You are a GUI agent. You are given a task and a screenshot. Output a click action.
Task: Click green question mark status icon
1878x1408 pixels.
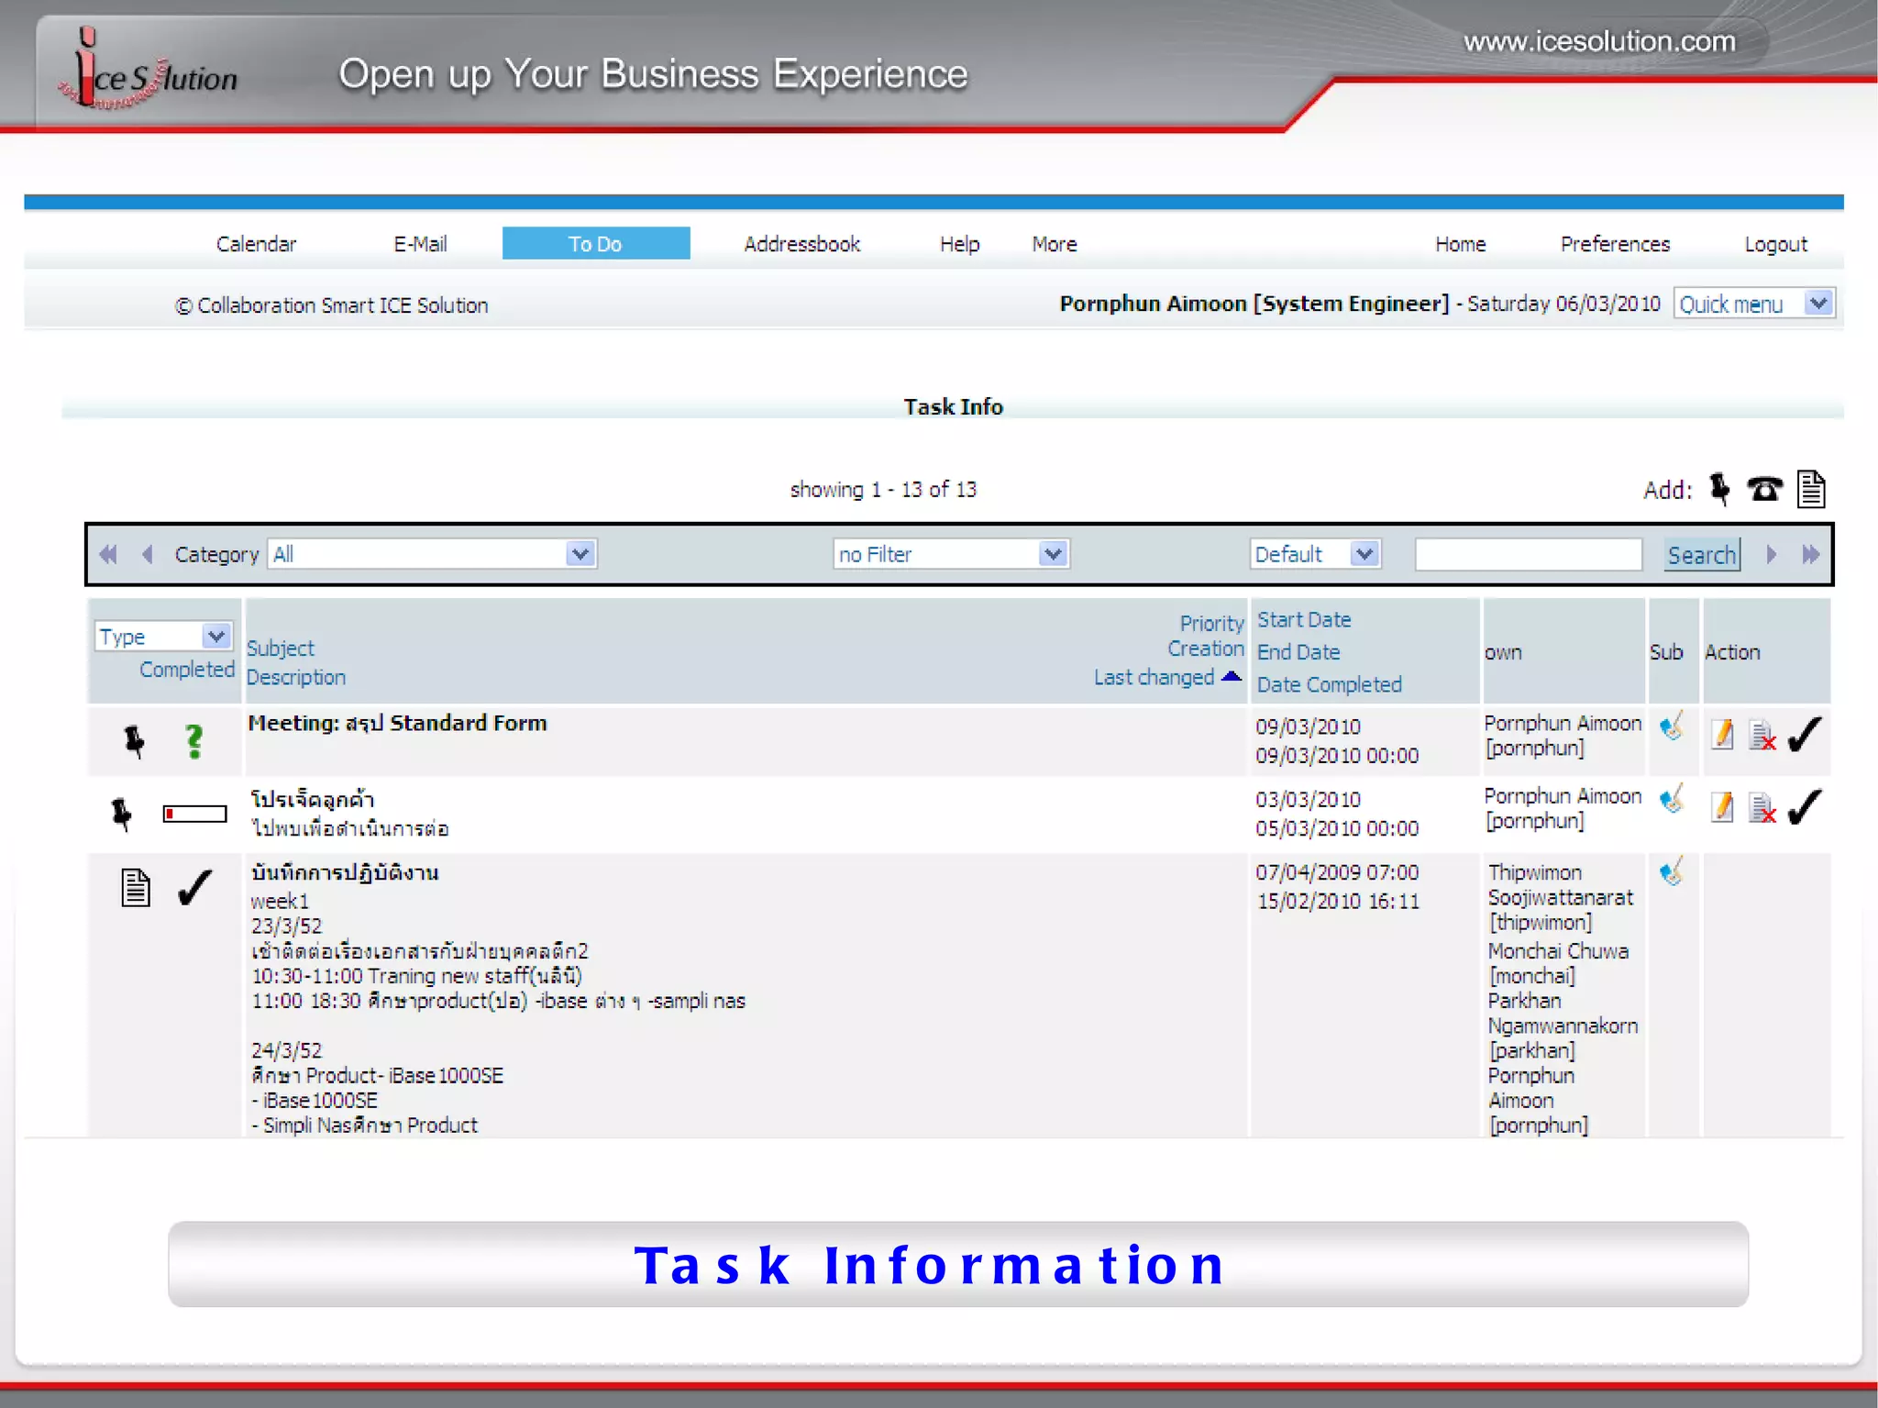pos(193,741)
